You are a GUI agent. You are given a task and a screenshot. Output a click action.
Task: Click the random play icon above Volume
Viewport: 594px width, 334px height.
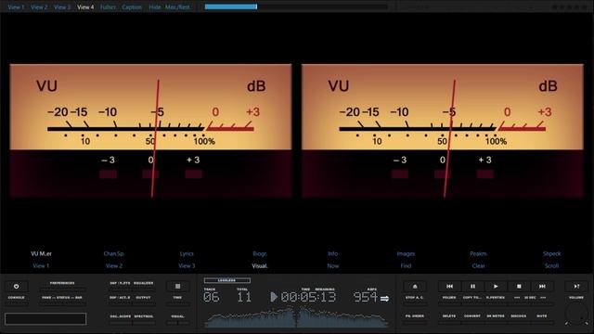[576, 287]
